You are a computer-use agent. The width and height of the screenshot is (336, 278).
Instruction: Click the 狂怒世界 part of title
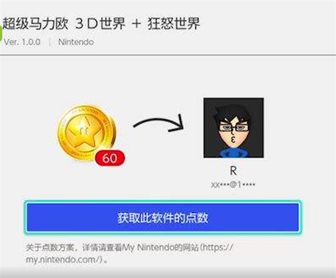coord(174,23)
